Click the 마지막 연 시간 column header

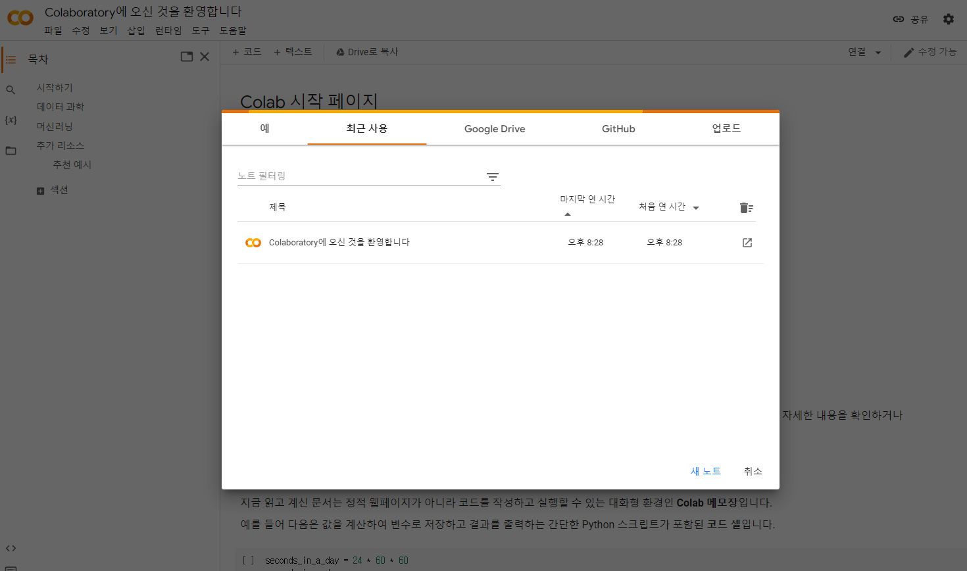click(587, 199)
